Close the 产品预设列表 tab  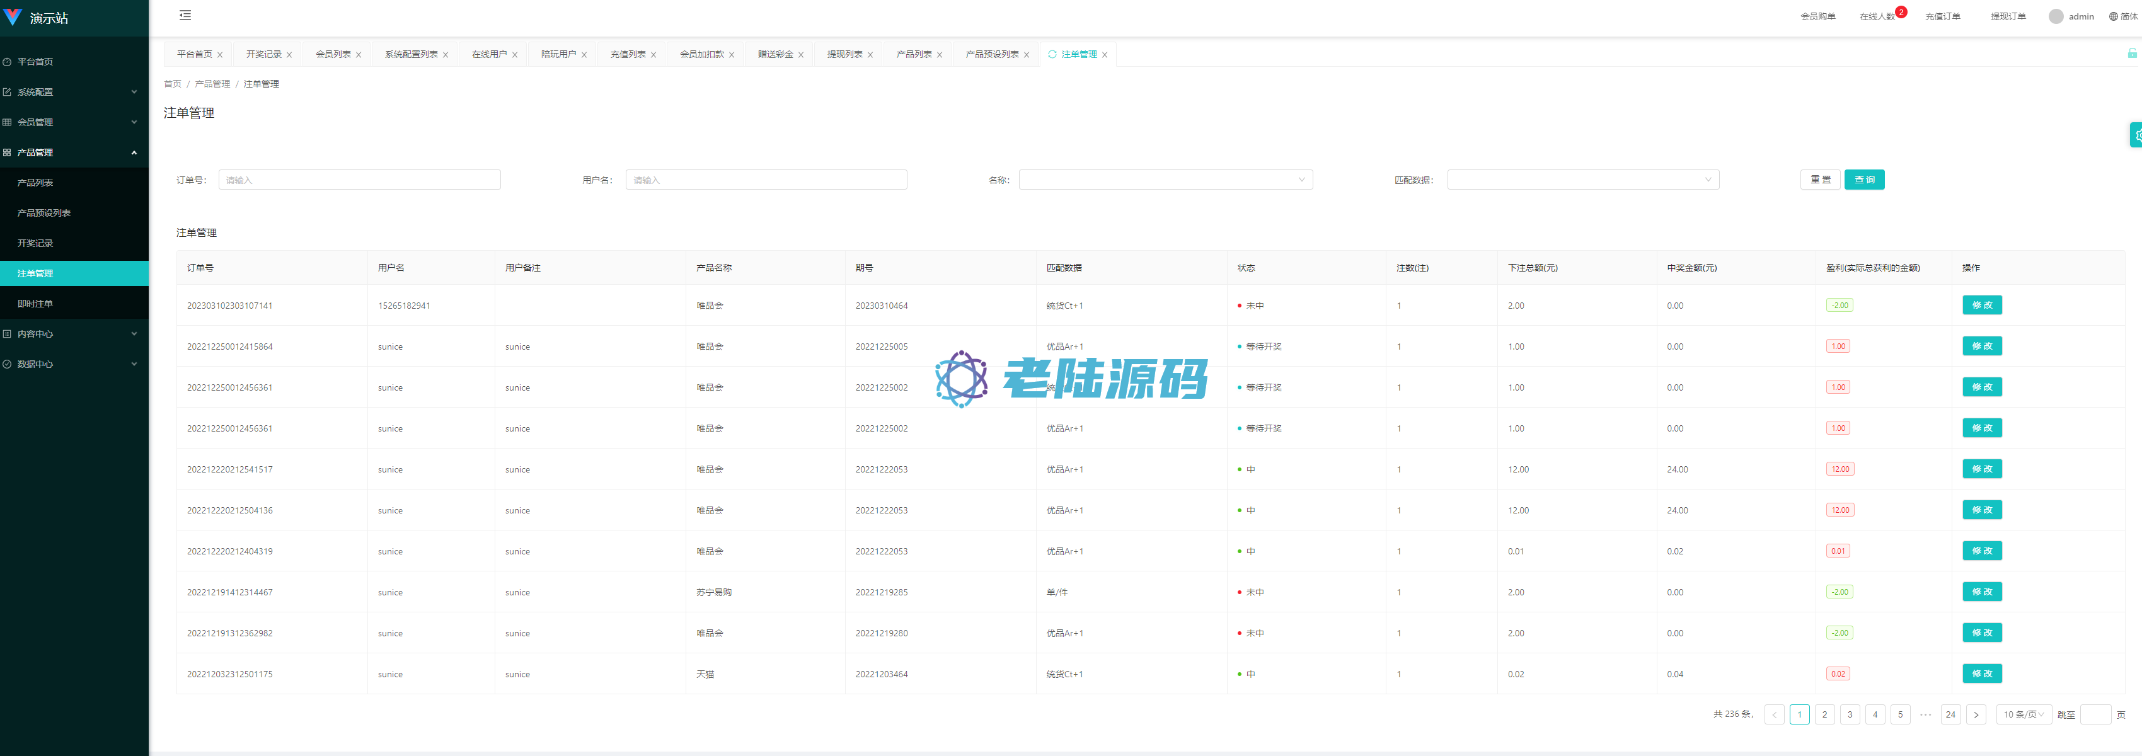point(1026,55)
